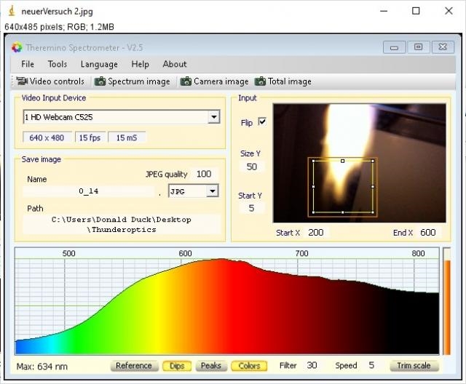The width and height of the screenshot is (466, 384).
Task: Maximize the Theremino Spectrometer inner window
Action: [419, 47]
